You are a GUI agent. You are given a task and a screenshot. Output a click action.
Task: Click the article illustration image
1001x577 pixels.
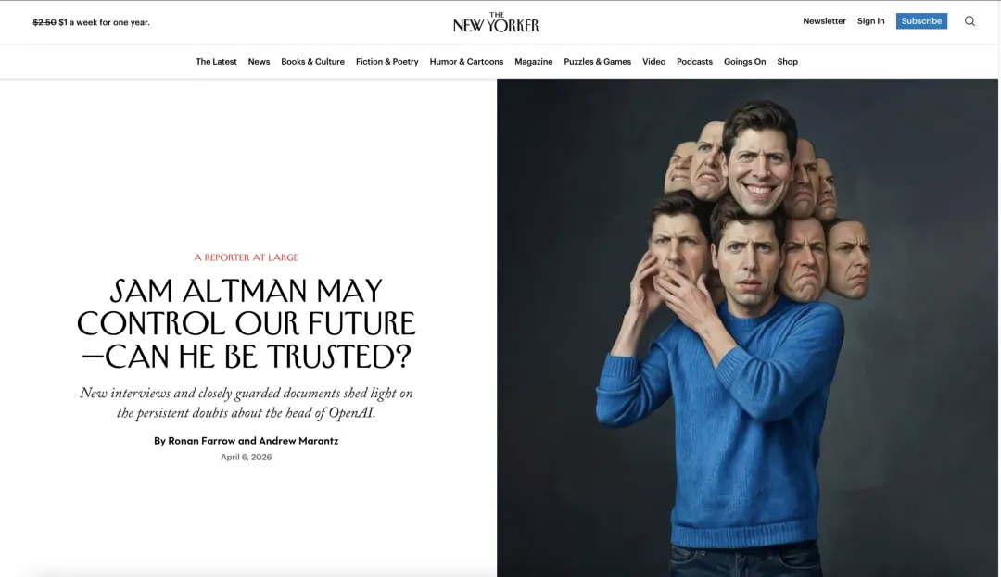748,328
